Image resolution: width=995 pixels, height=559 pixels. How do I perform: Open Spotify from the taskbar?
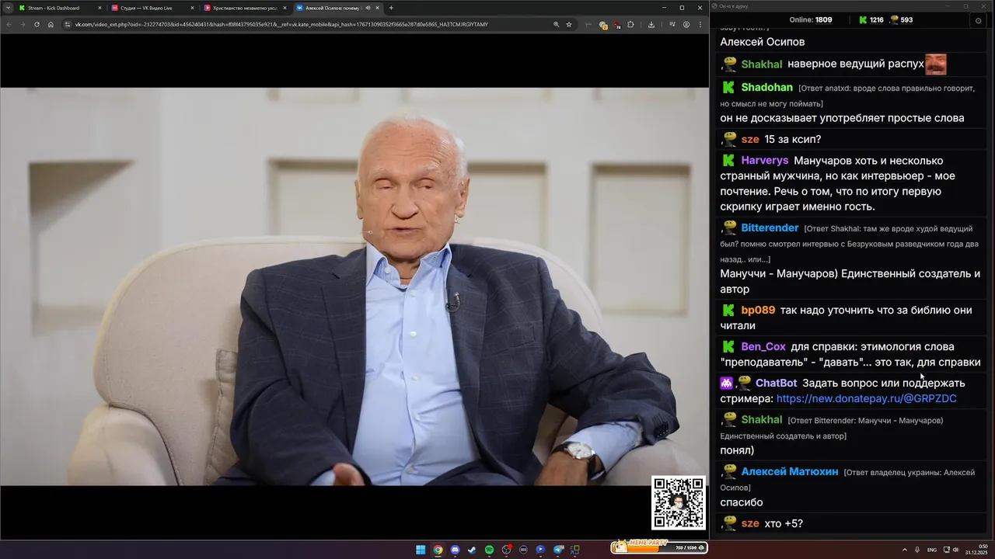(489, 550)
